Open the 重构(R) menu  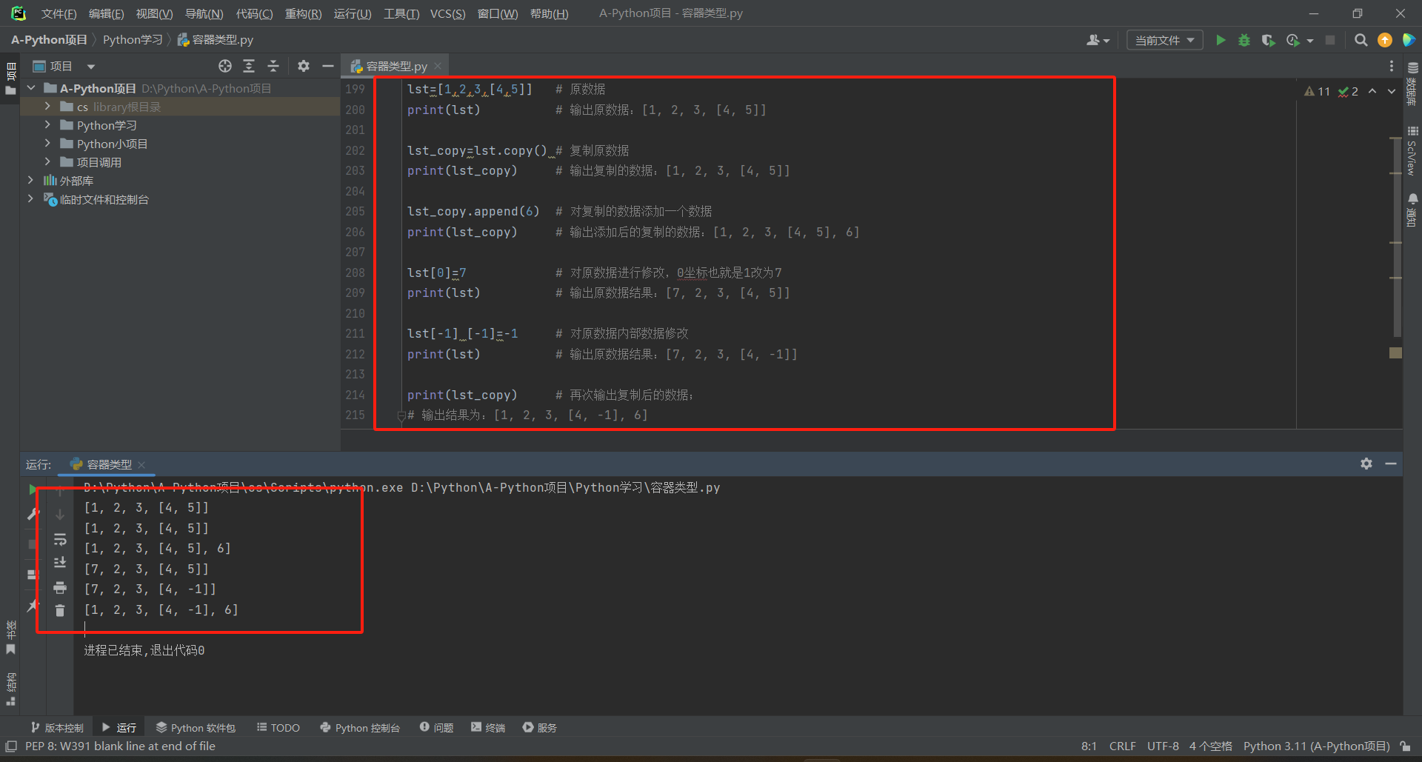pos(303,13)
